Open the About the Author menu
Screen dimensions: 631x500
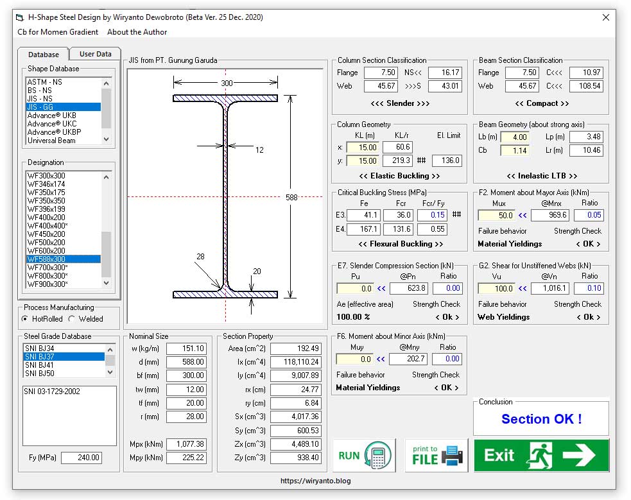[x=137, y=32]
